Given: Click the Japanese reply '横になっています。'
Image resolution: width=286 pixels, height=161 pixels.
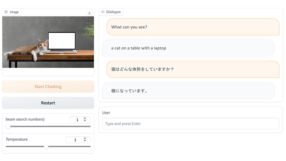Looking at the screenshot, I should [x=188, y=91].
